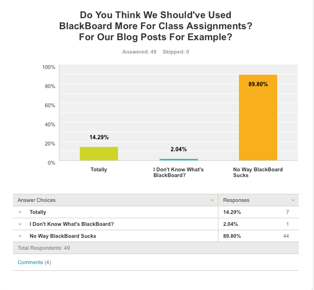The image size is (314, 290).
Task: Click the Responses column header
Action: [x=236, y=200]
